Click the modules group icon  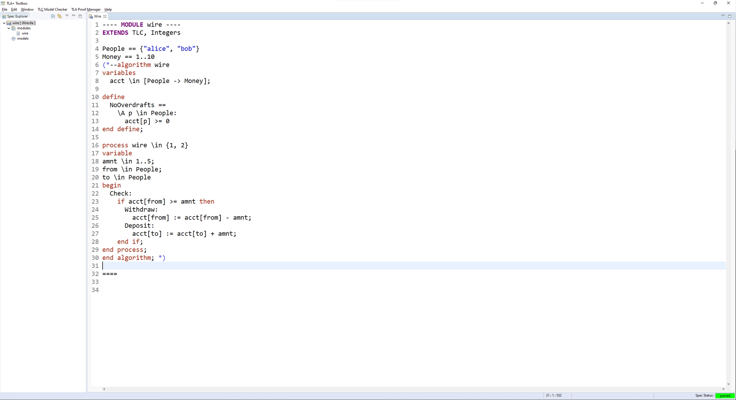pos(13,28)
